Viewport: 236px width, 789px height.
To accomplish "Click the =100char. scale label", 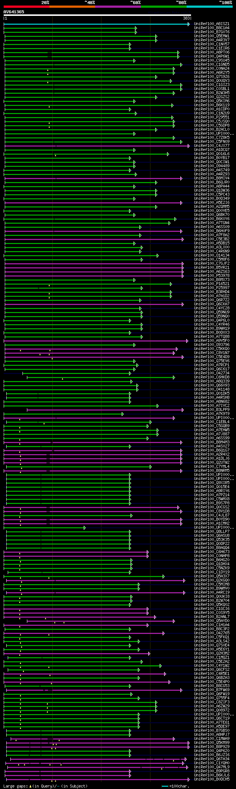I will tap(180, 786).
